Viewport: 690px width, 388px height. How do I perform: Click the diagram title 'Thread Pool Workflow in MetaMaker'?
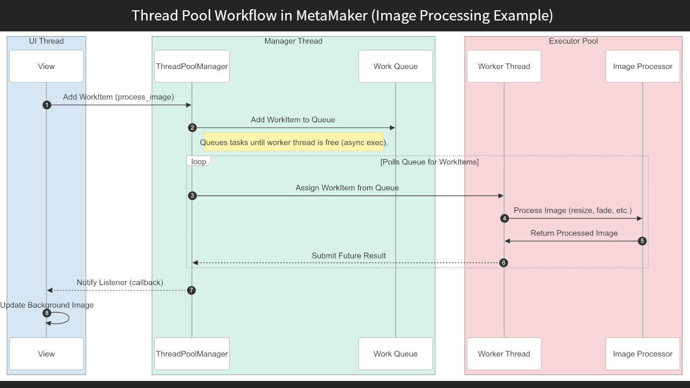[x=342, y=15]
